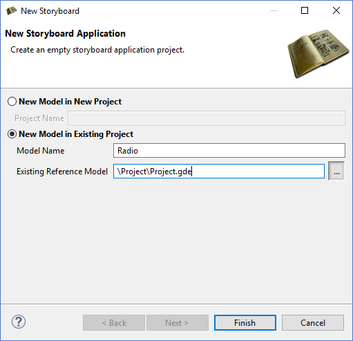Click the storyboard notebook wizard image

coord(318,54)
